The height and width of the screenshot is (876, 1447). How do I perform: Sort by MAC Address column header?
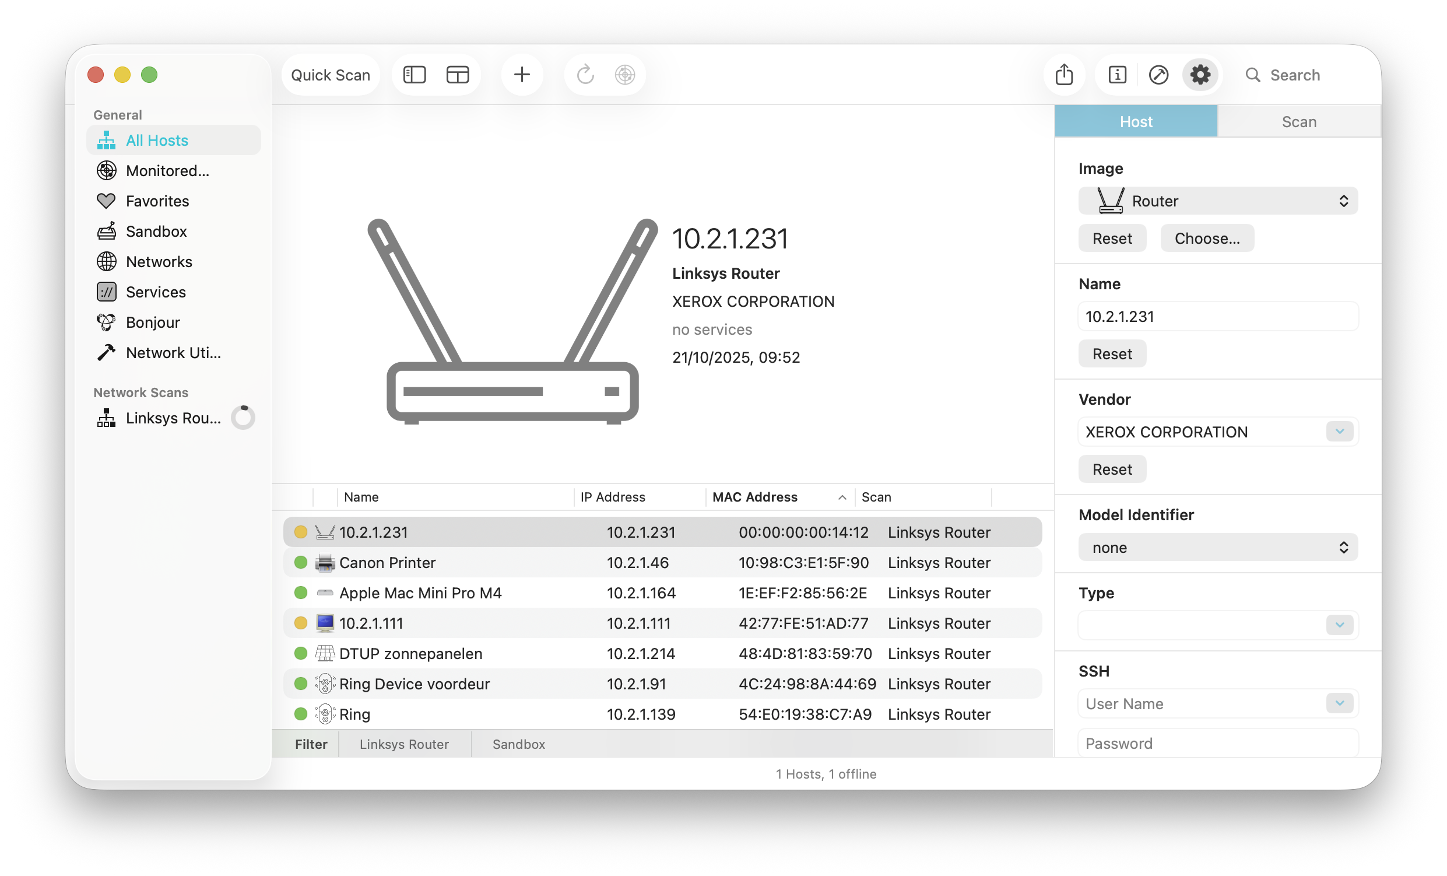click(779, 497)
